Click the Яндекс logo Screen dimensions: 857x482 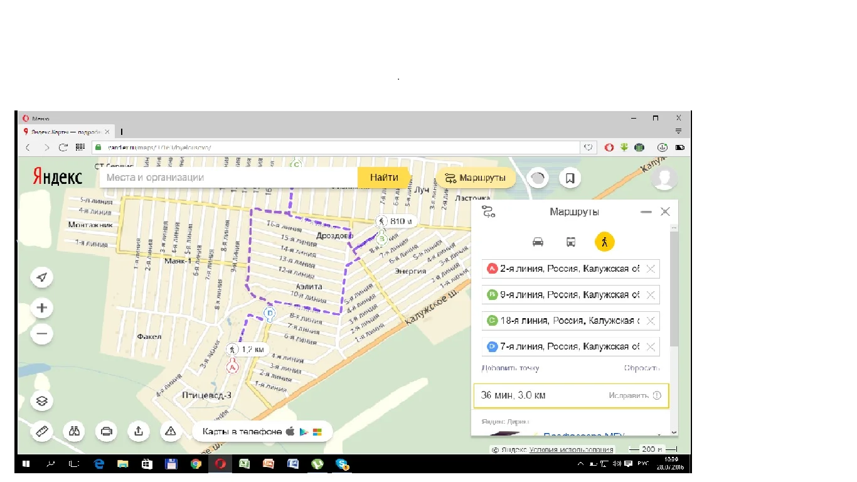pos(58,177)
